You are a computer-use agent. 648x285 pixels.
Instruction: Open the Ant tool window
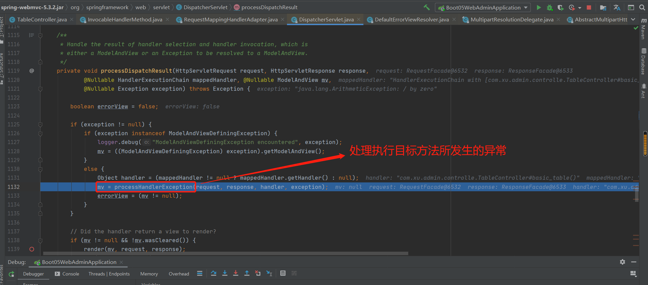tap(643, 91)
